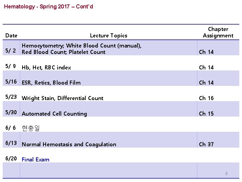Select the Lecture Topics column header

coord(109,36)
